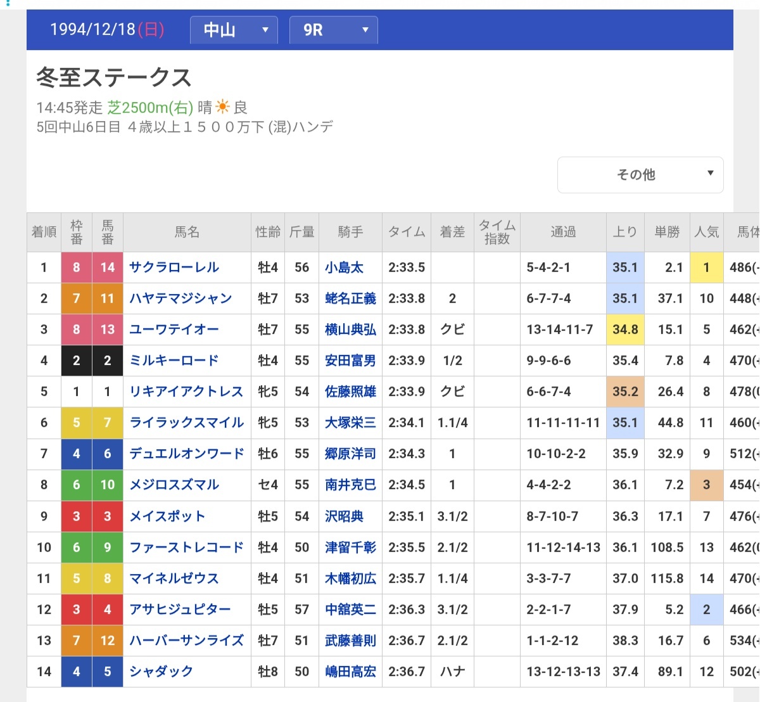
Task: Click the 人気 column header
Action: point(706,232)
